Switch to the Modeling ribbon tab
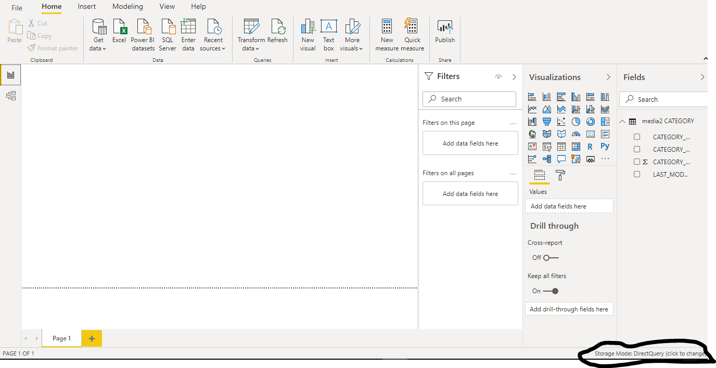Viewport: 716px width, 368px height. (127, 7)
